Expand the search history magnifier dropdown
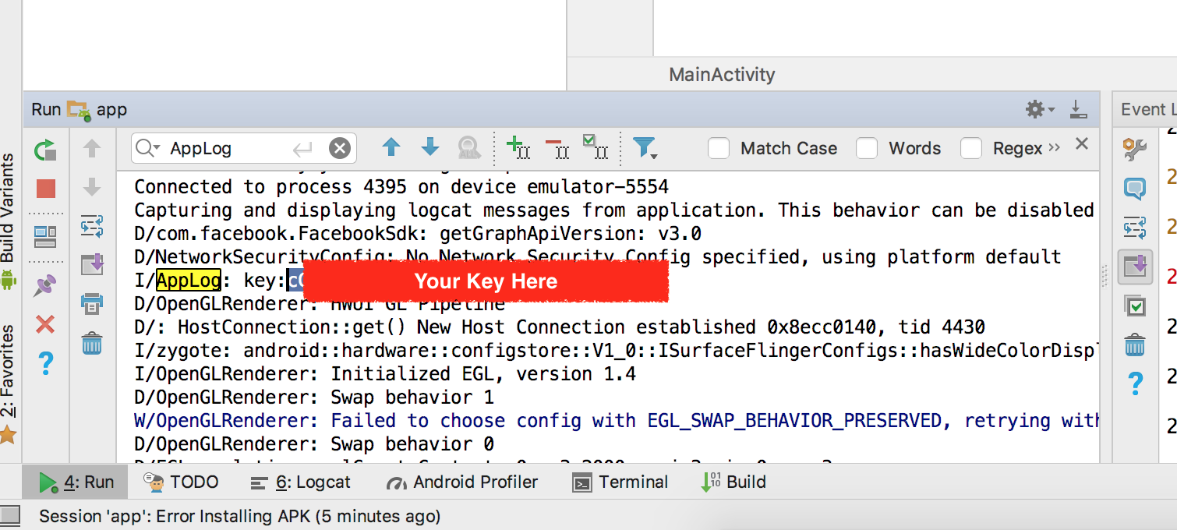 [x=148, y=148]
